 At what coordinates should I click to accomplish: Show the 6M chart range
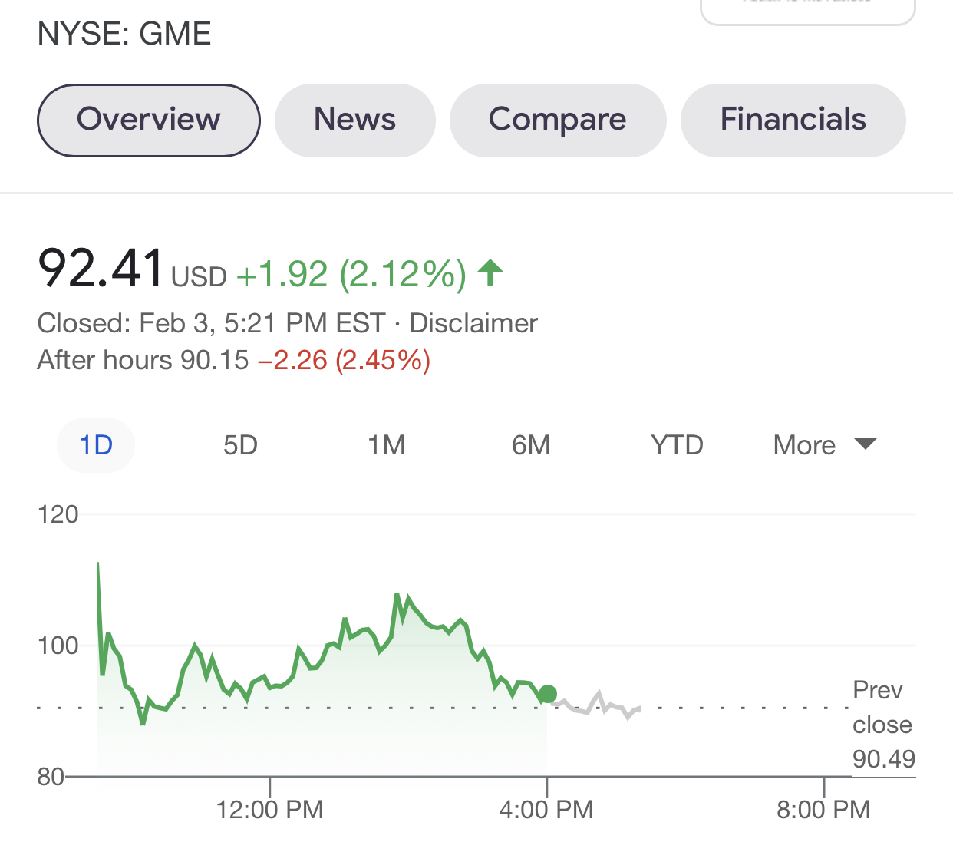(x=531, y=445)
